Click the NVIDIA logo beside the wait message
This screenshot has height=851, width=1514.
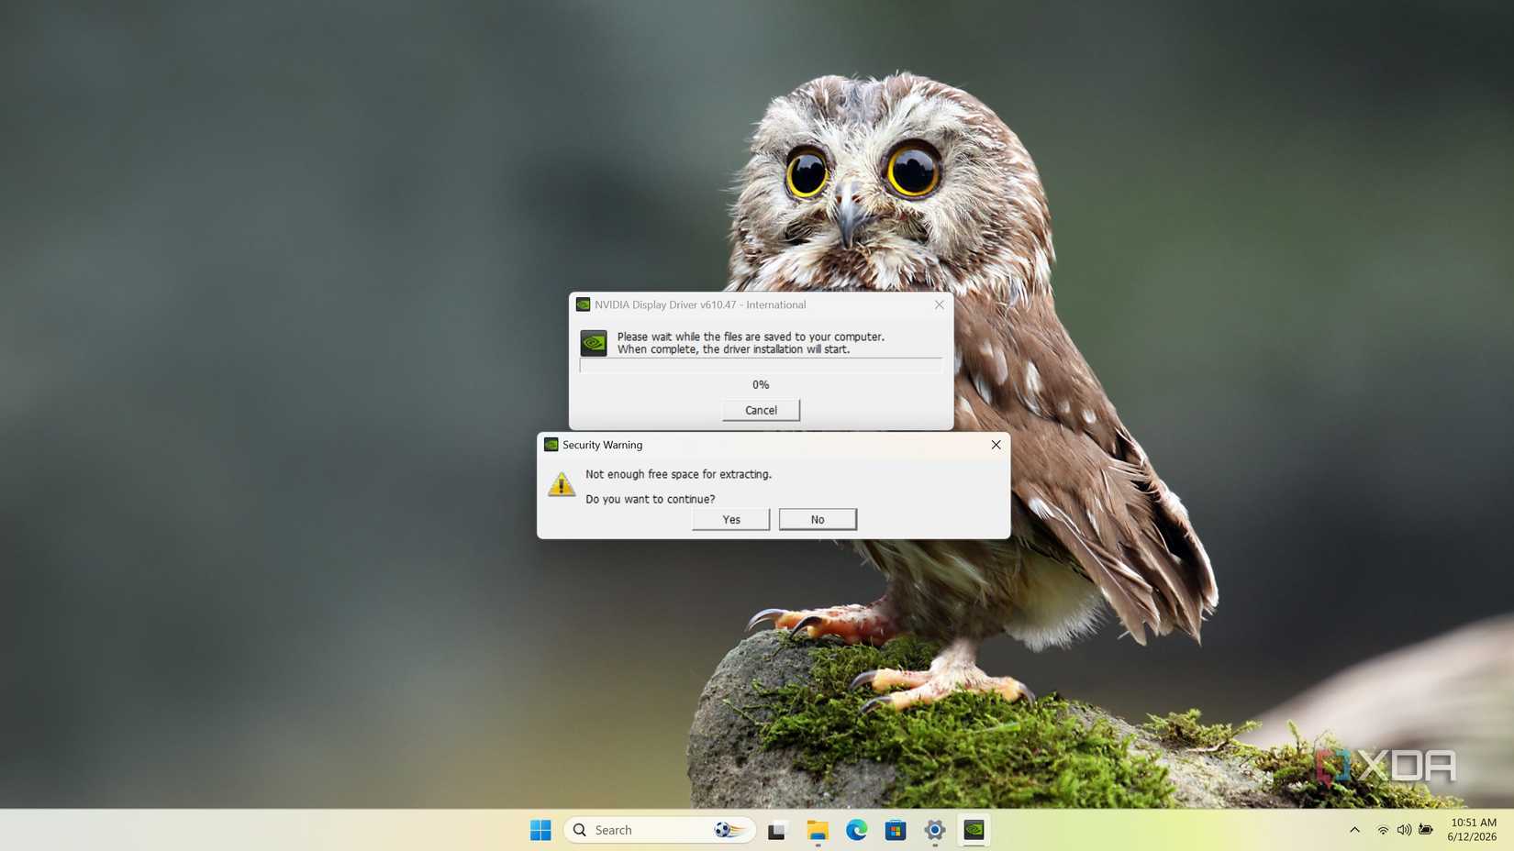tap(594, 343)
